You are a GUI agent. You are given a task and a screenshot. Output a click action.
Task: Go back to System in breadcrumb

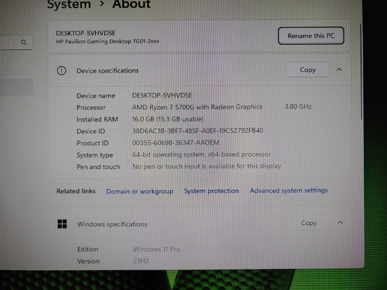coord(69,4)
